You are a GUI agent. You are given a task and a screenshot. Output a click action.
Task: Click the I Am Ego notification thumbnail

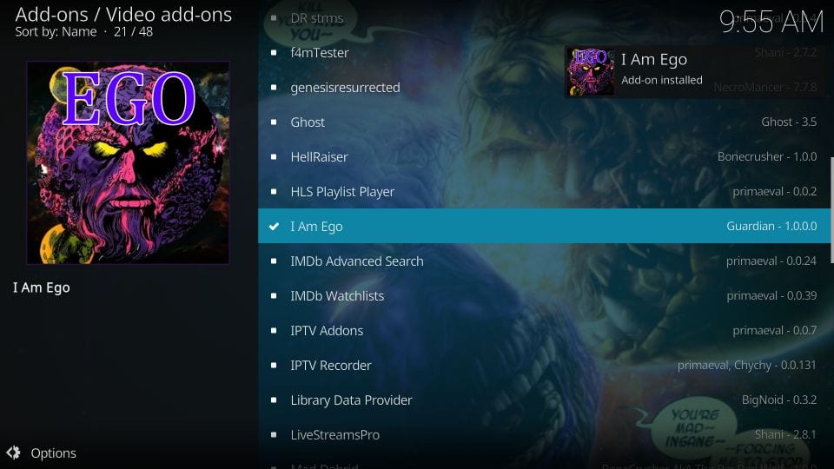pos(589,72)
